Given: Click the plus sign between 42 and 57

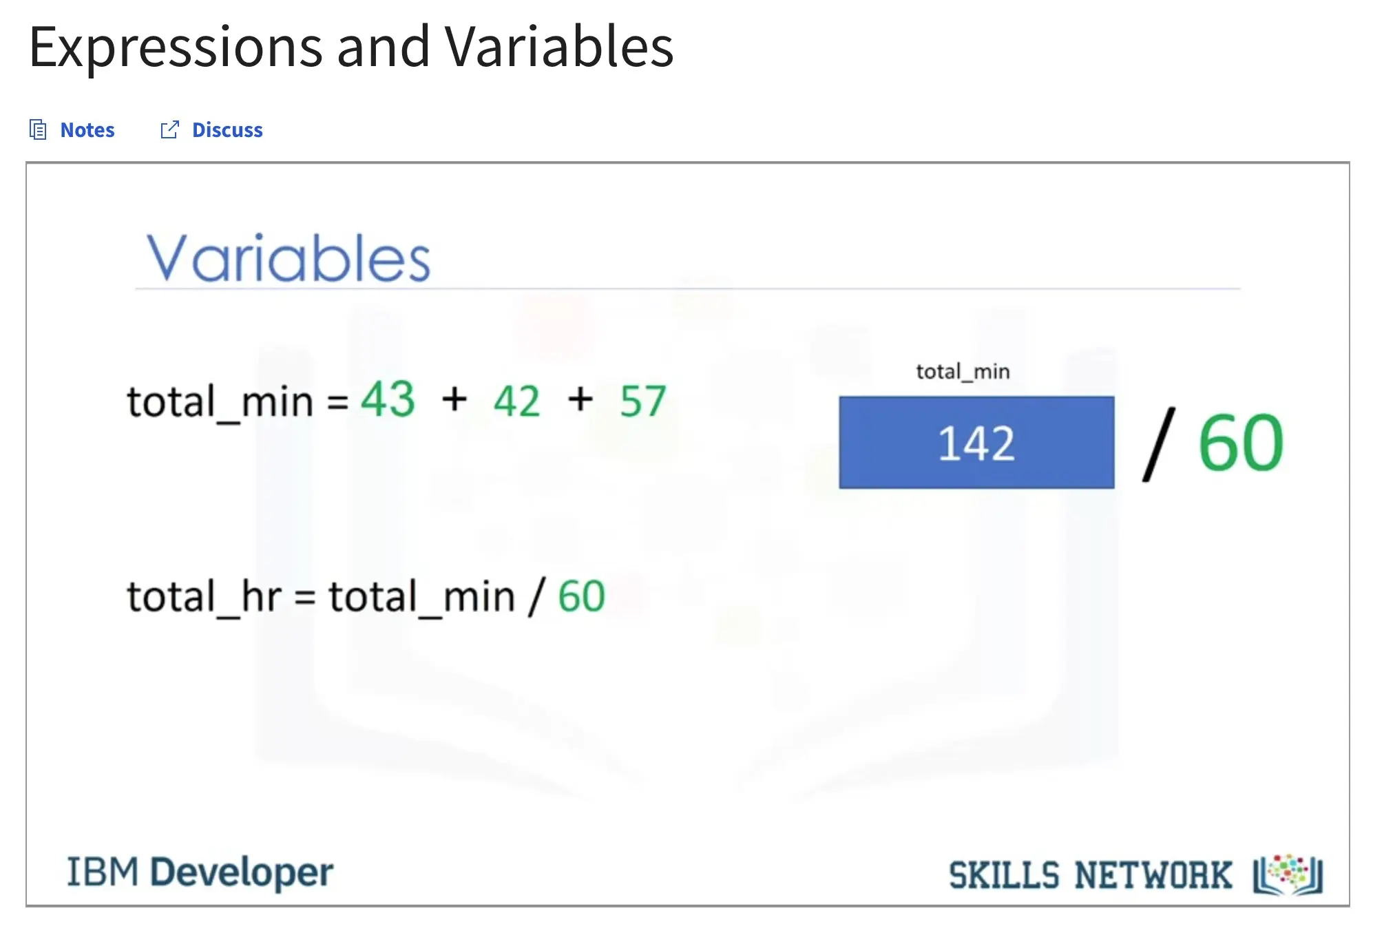Looking at the screenshot, I should [x=580, y=399].
